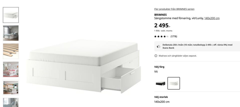Open the fifth thumbnail with green wall room
240x107 pixels.
11,88
